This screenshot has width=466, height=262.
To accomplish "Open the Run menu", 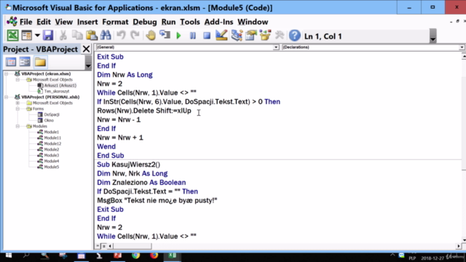I will [x=168, y=22].
